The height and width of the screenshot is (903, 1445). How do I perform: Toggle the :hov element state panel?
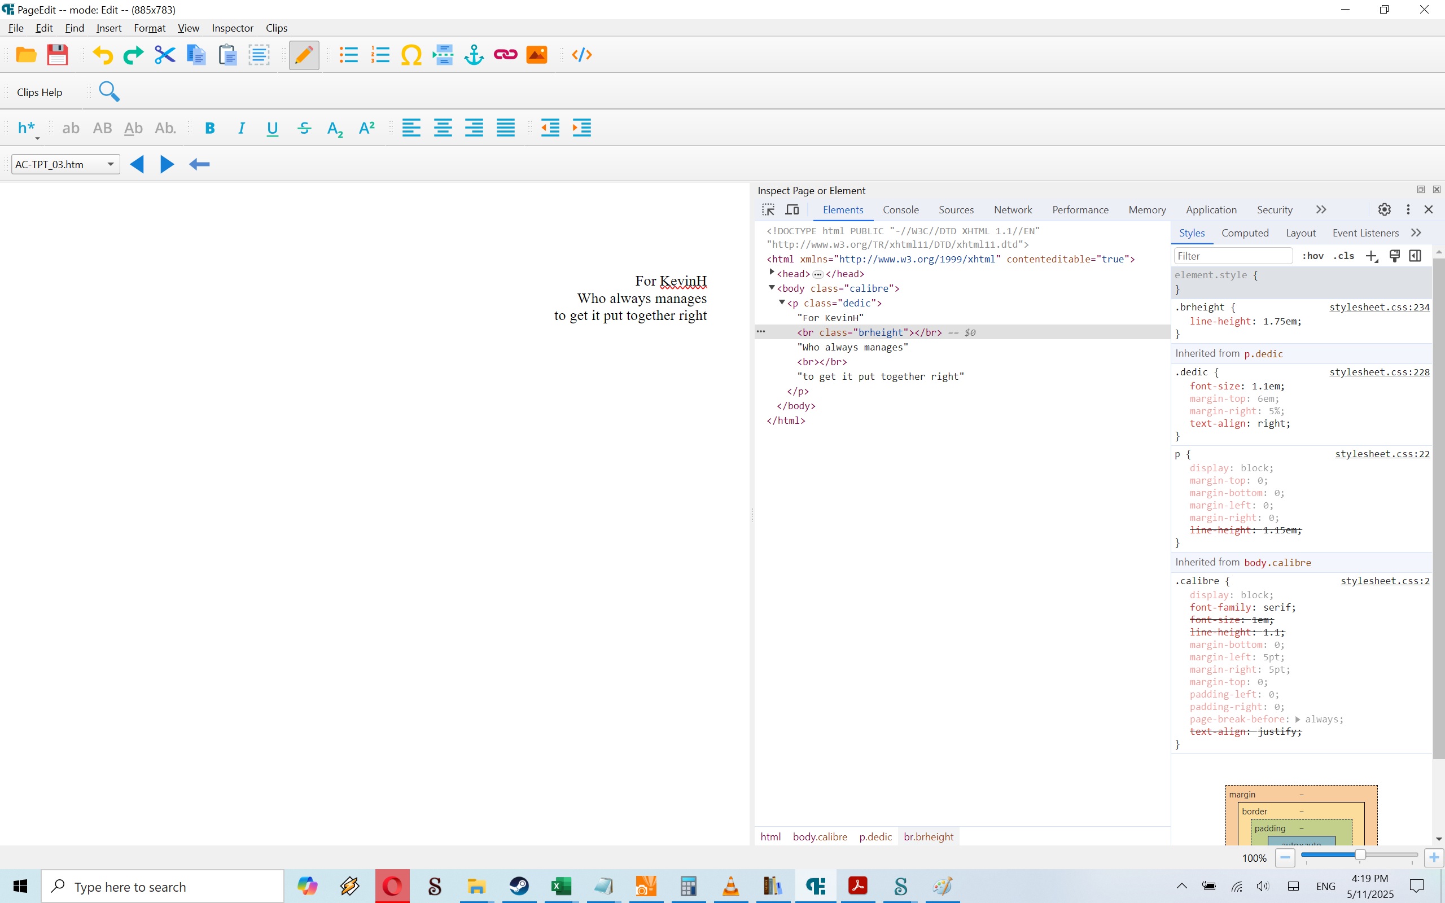pos(1312,256)
